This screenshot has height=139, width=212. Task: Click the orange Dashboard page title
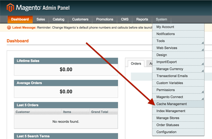coord(18,41)
